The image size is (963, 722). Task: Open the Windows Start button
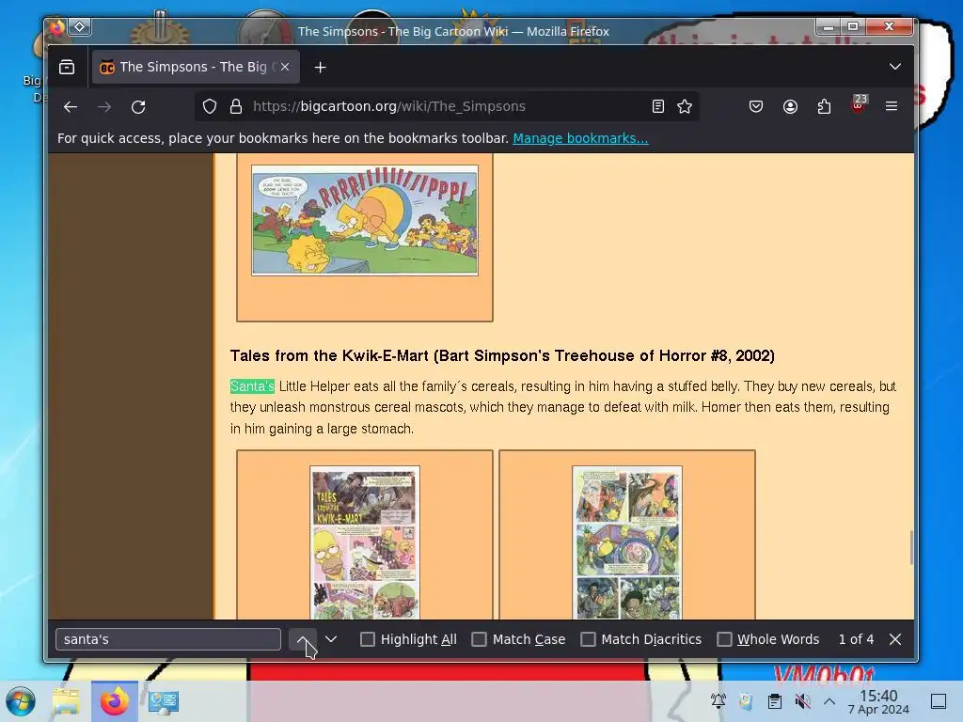pos(21,701)
